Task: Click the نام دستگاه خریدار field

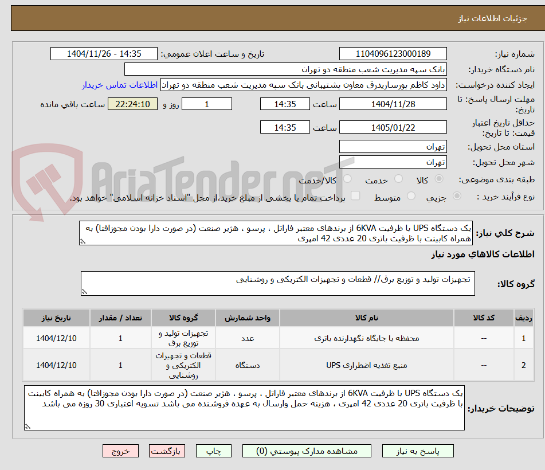Action: point(285,69)
